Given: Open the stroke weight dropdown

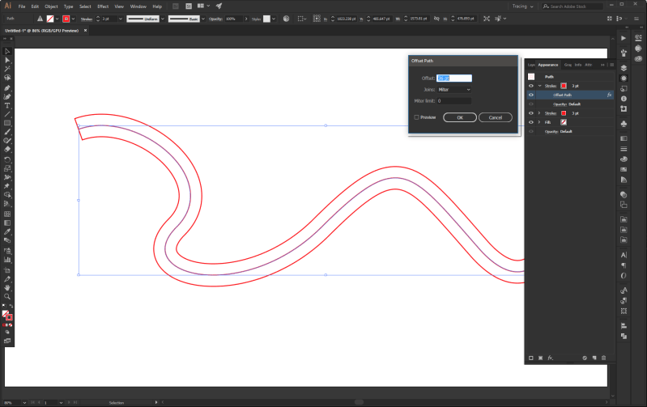Looking at the screenshot, I should click(121, 19).
